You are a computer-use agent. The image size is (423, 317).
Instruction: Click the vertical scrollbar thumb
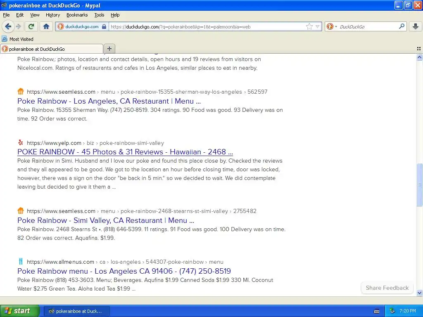pos(419,185)
